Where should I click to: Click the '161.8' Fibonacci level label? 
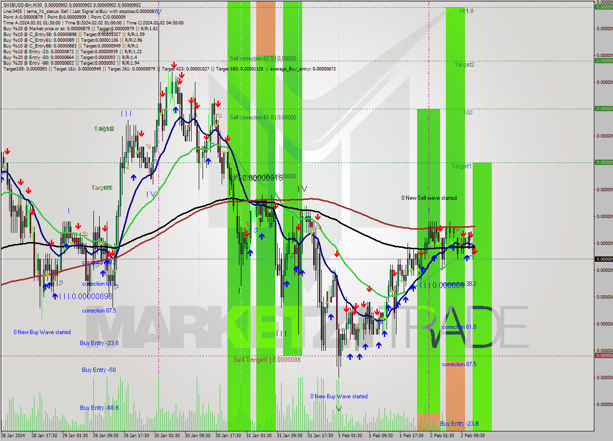pyautogui.click(x=466, y=11)
